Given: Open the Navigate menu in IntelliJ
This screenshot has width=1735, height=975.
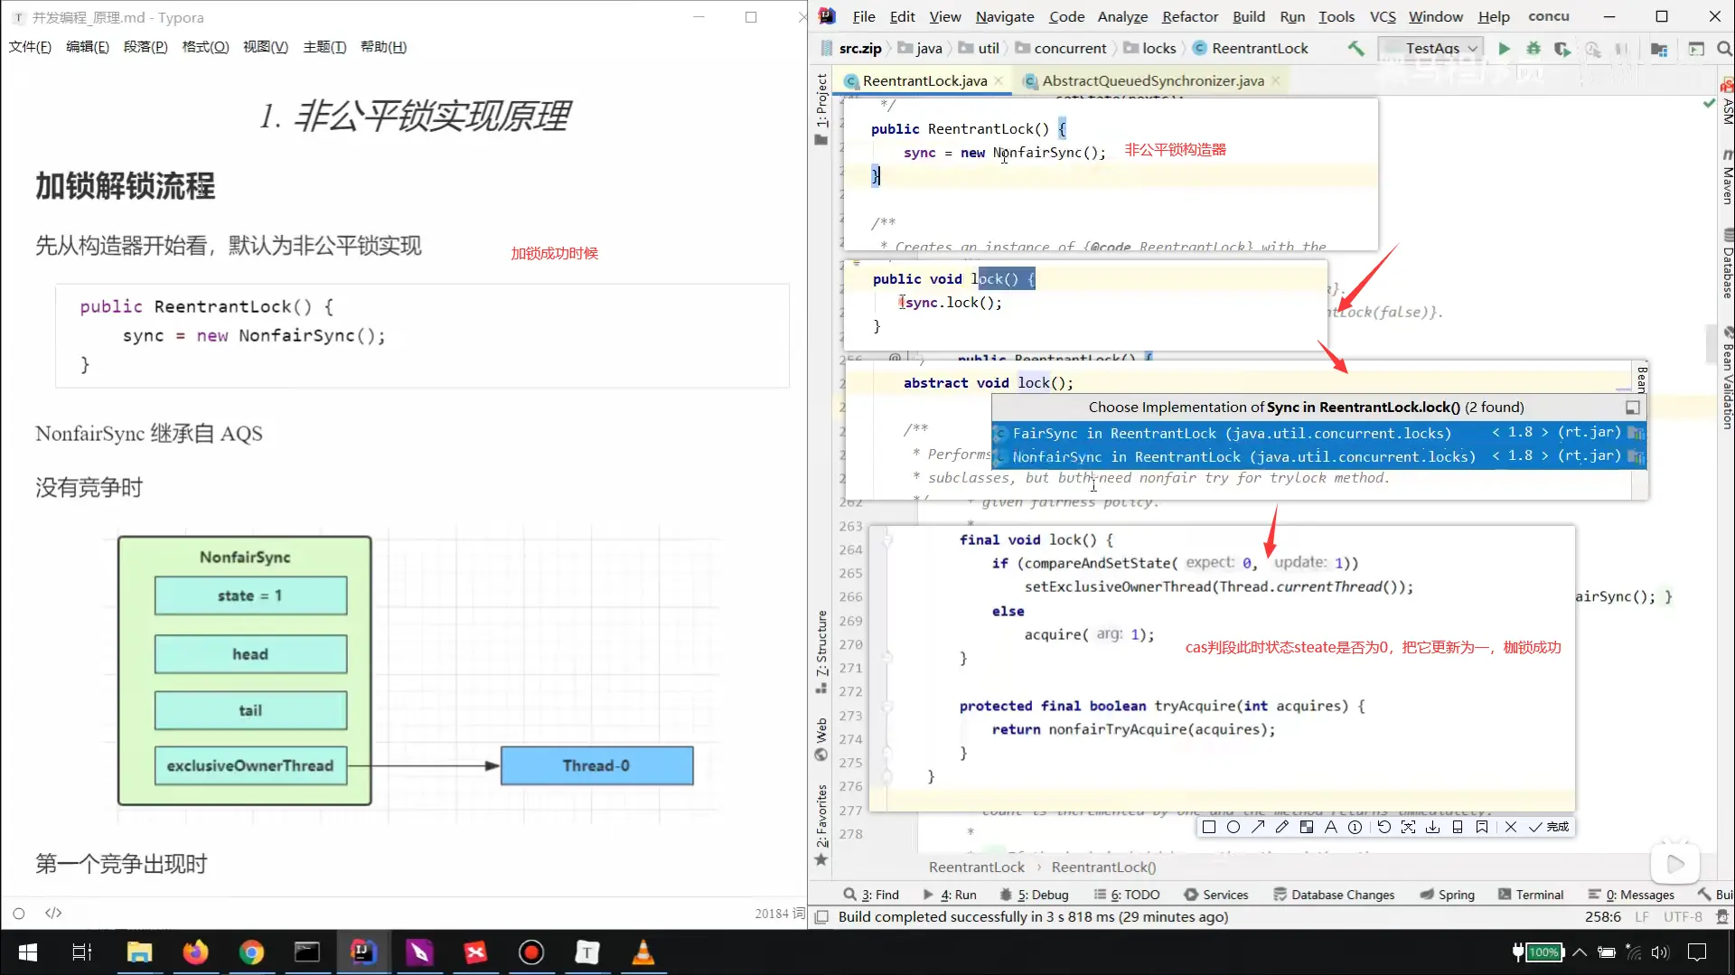Looking at the screenshot, I should [x=1005, y=16].
